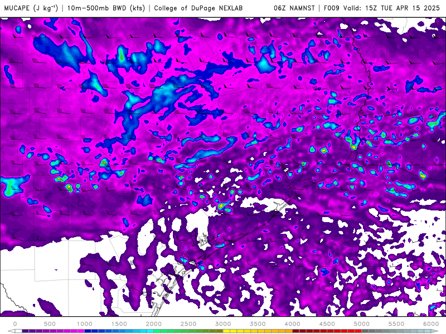Click the F009 forecast hour label

pyautogui.click(x=332, y=8)
